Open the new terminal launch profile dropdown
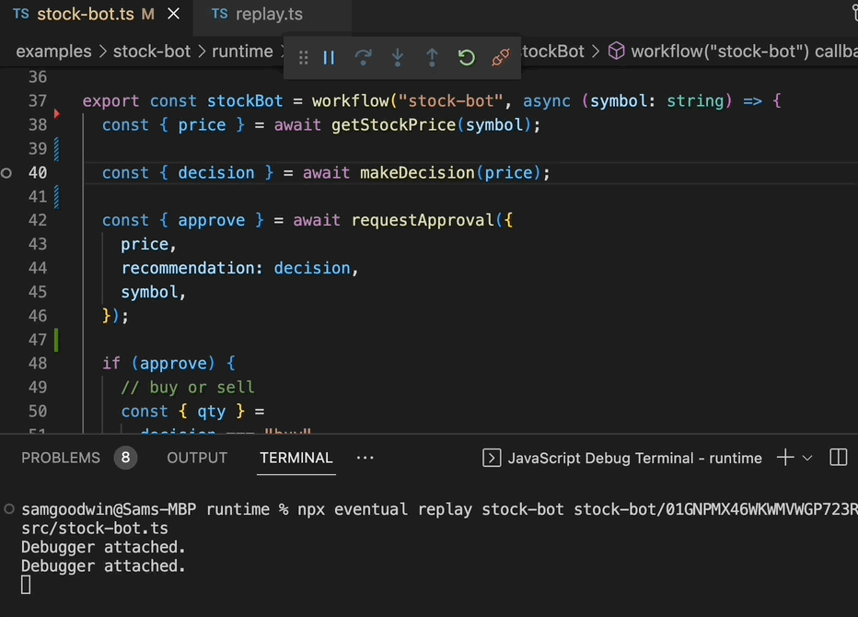This screenshot has width=858, height=617. pyautogui.click(x=807, y=458)
